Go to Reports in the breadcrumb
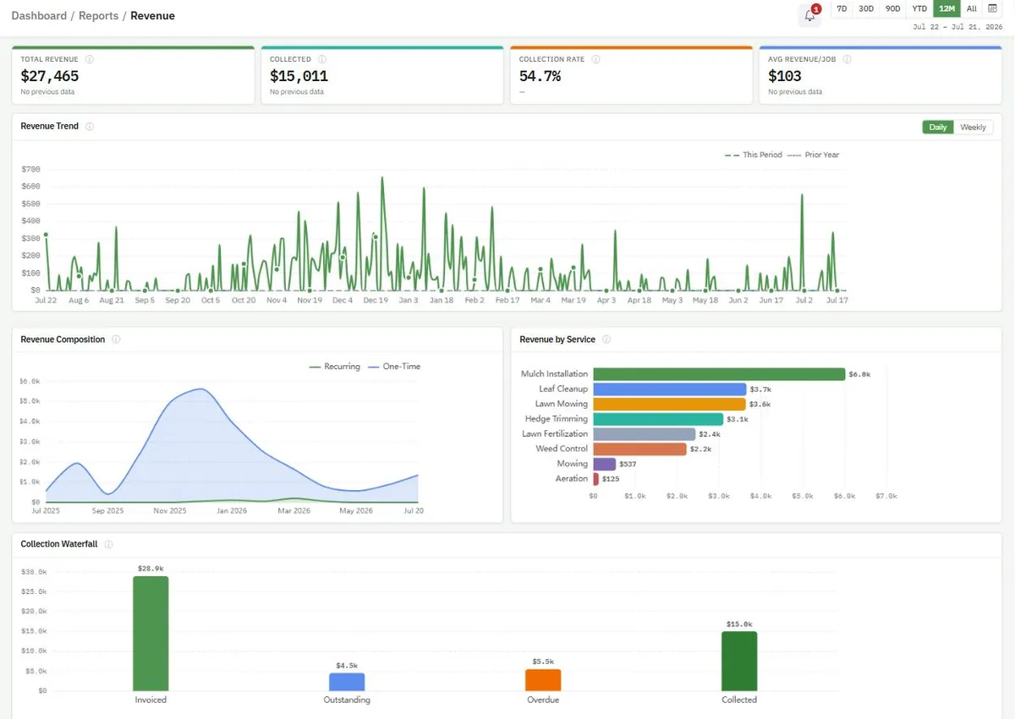Screen dimensions: 1015x719 point(98,16)
